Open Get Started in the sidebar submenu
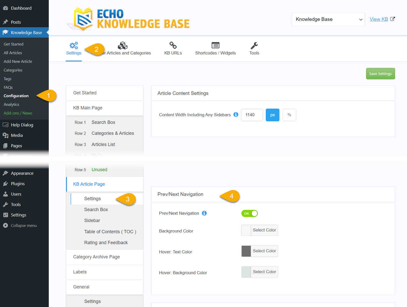 coord(13,44)
